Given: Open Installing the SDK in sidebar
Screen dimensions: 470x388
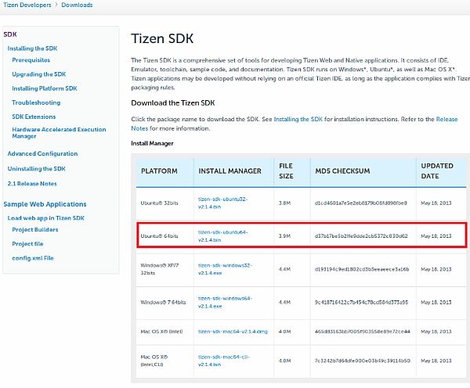Looking at the screenshot, I should tap(32, 48).
